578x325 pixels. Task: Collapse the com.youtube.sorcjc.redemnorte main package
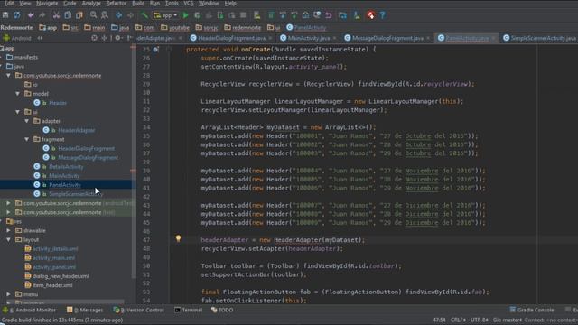8,75
